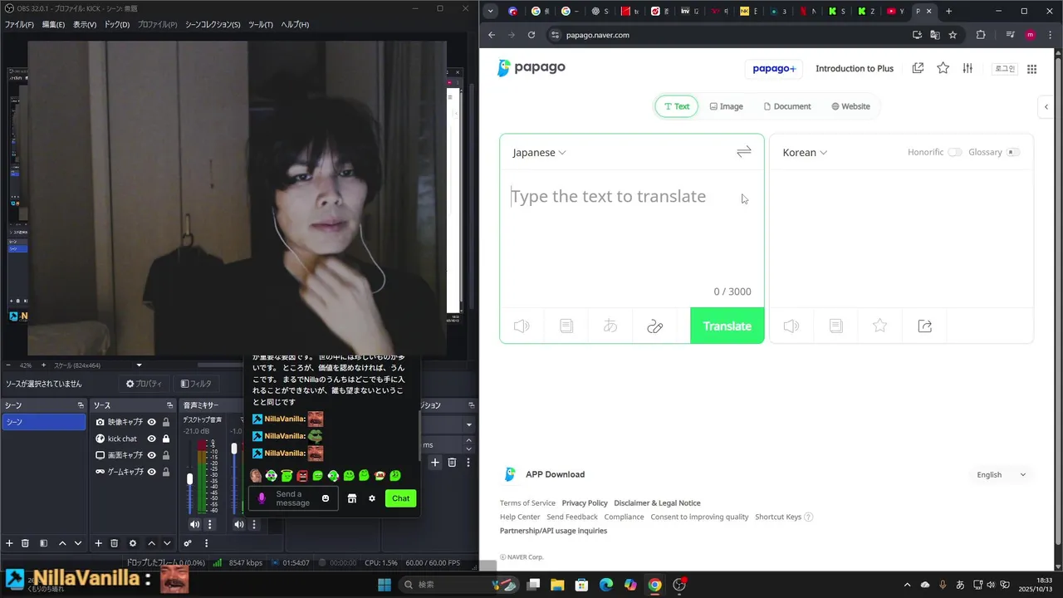
Task: Open OBS 編集(E) menu
Action: click(53, 25)
